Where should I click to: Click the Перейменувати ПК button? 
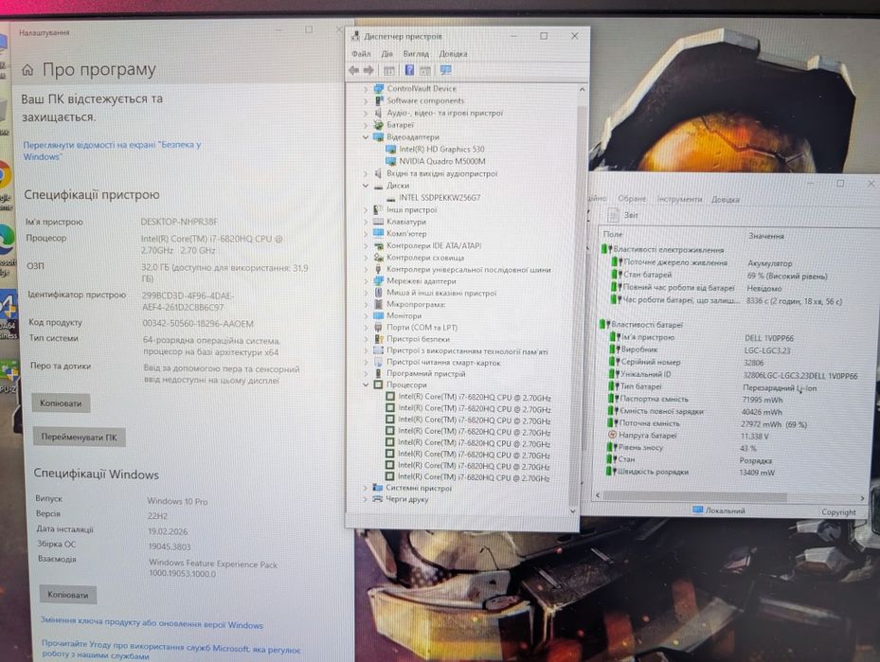tap(80, 437)
